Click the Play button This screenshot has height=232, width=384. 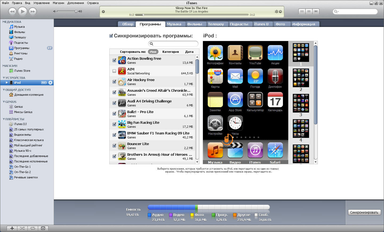(x=22, y=11)
